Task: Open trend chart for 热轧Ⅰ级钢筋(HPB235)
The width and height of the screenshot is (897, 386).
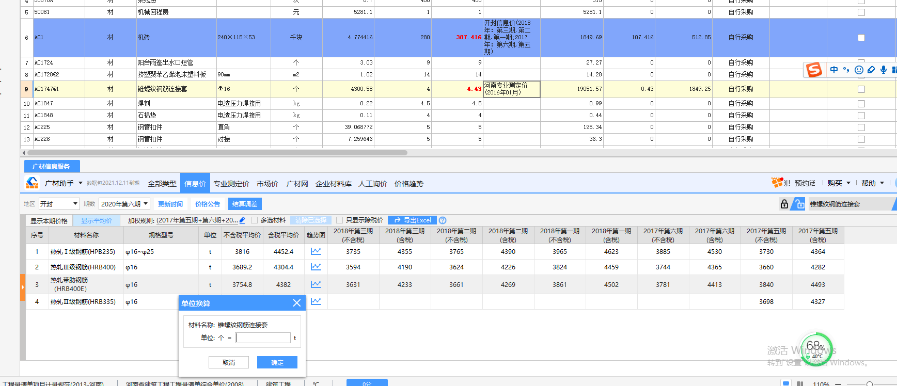Action: (x=316, y=251)
